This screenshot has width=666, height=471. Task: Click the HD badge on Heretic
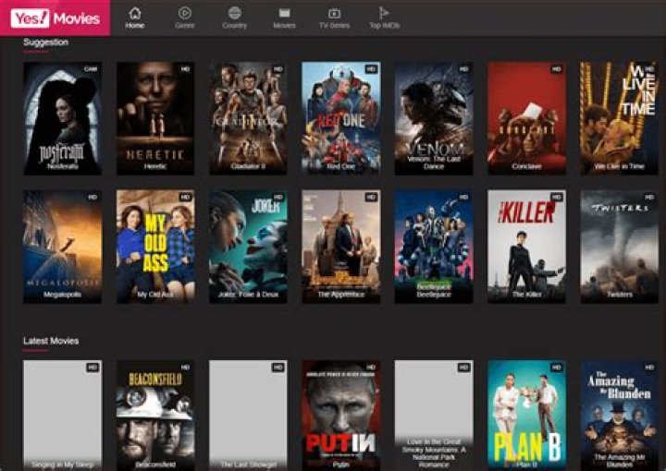(x=185, y=68)
